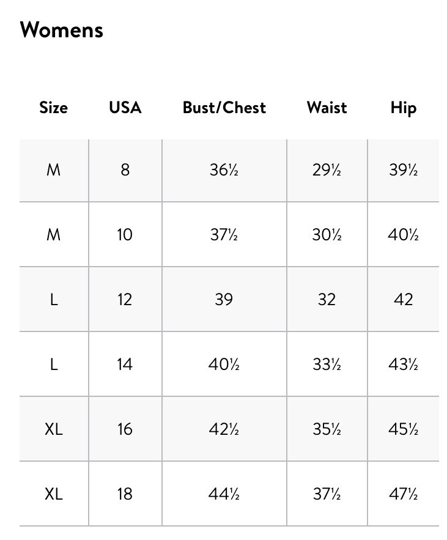Click the USA size 12 cell

pos(125,299)
